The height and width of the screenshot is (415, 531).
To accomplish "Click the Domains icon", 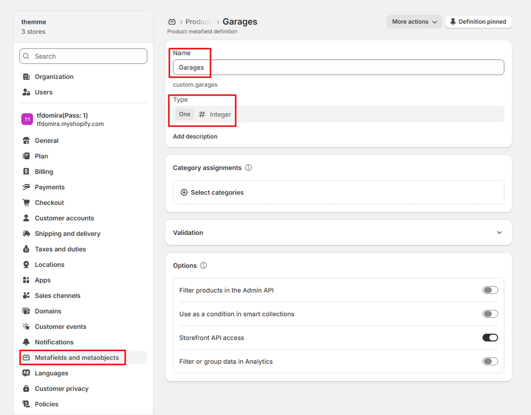I will click(x=26, y=311).
